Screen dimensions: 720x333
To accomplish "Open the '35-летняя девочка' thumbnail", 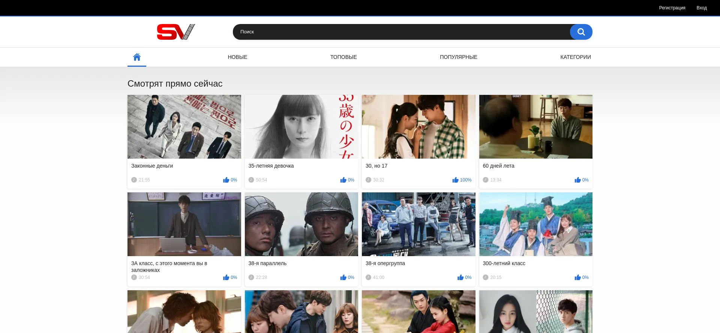I will [301, 127].
